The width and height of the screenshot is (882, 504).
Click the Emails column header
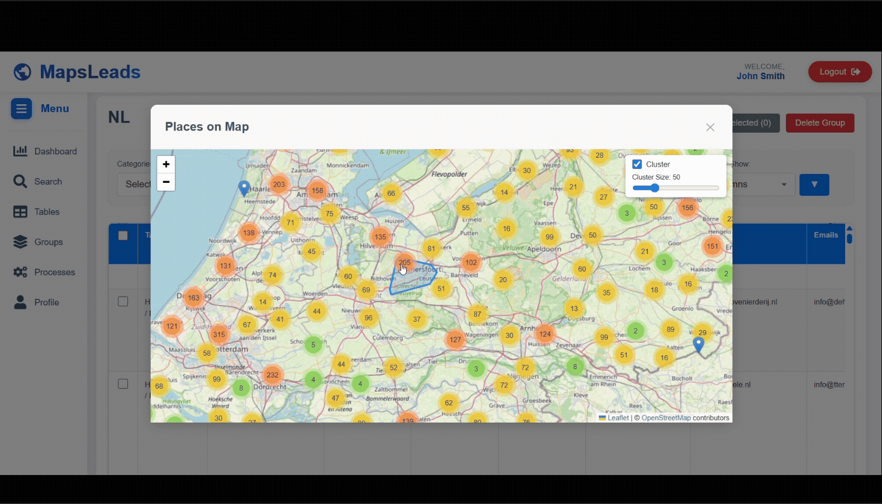826,235
